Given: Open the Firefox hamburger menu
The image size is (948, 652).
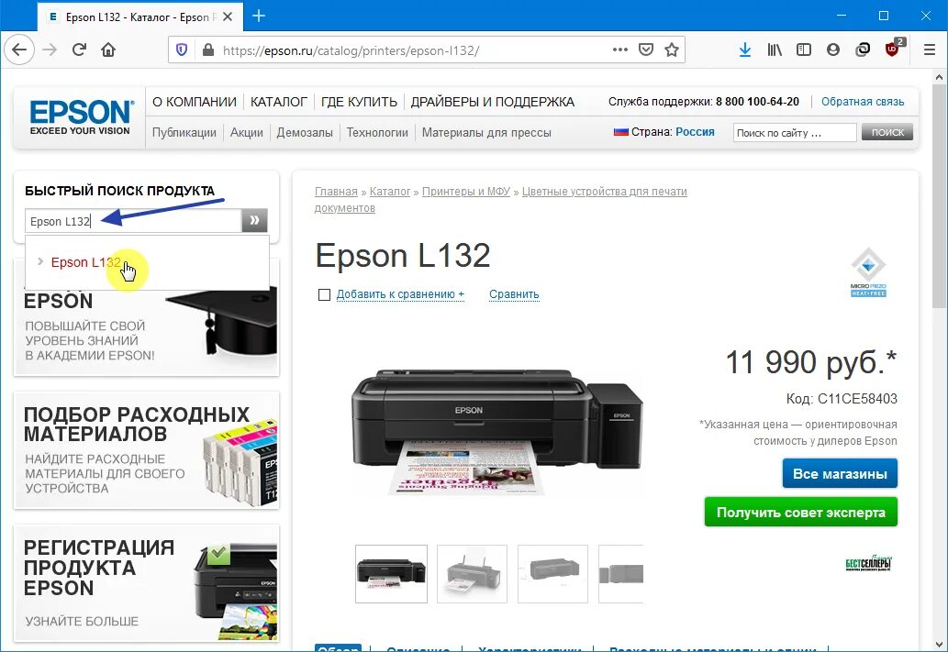Looking at the screenshot, I should (x=930, y=50).
